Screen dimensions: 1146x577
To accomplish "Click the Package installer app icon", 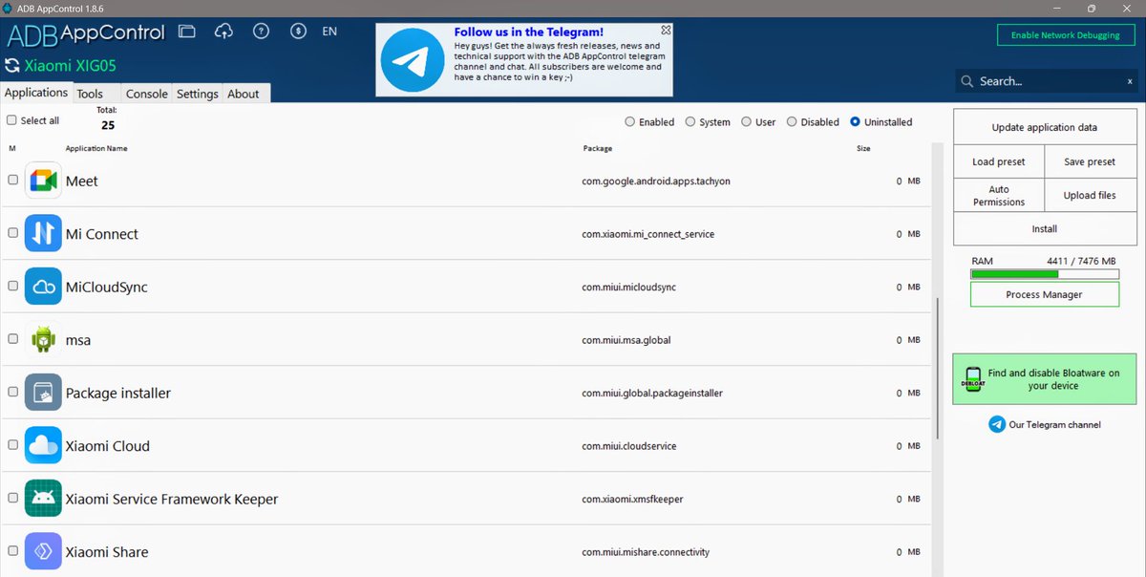I will pos(44,393).
